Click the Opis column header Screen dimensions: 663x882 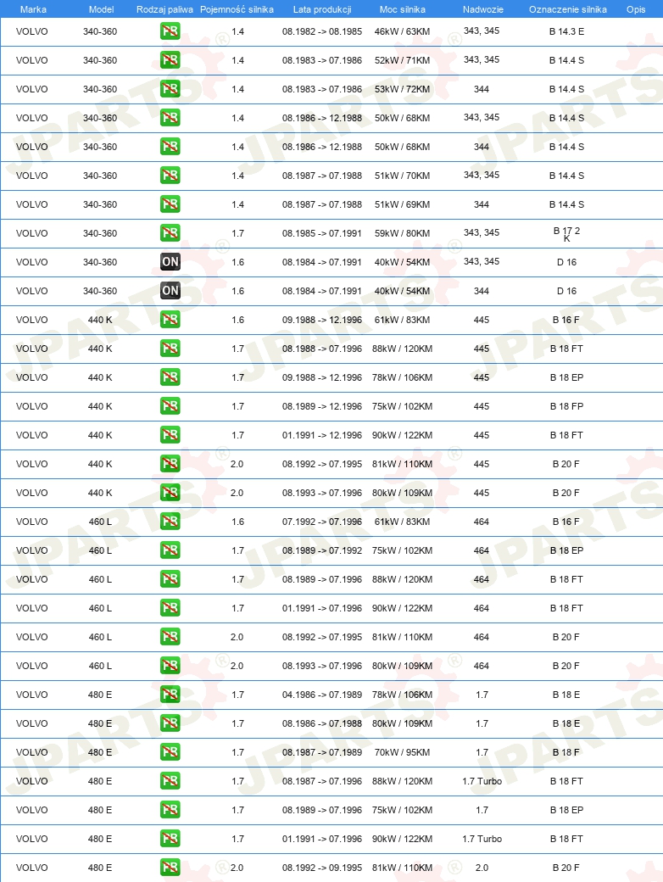coord(636,9)
